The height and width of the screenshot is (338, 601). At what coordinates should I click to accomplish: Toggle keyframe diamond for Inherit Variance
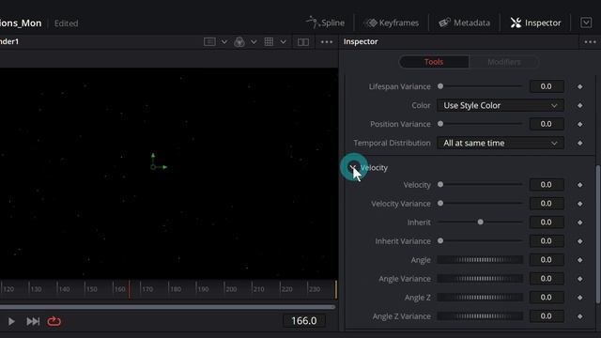[x=580, y=241]
